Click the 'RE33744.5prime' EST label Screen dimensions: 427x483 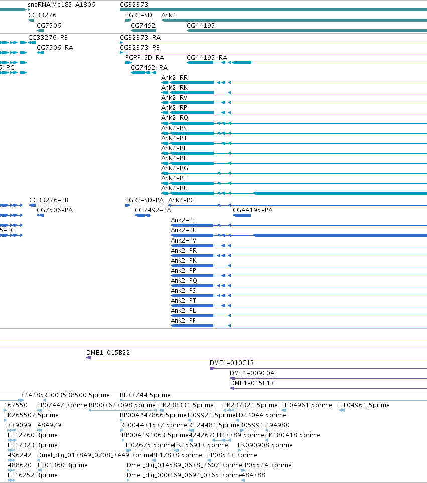pos(145,395)
